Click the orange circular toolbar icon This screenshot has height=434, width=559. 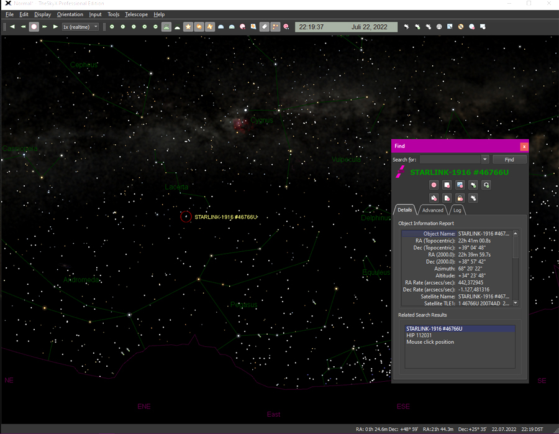461,27
